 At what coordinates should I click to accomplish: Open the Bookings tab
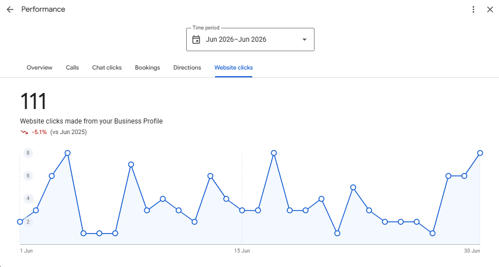click(x=147, y=67)
